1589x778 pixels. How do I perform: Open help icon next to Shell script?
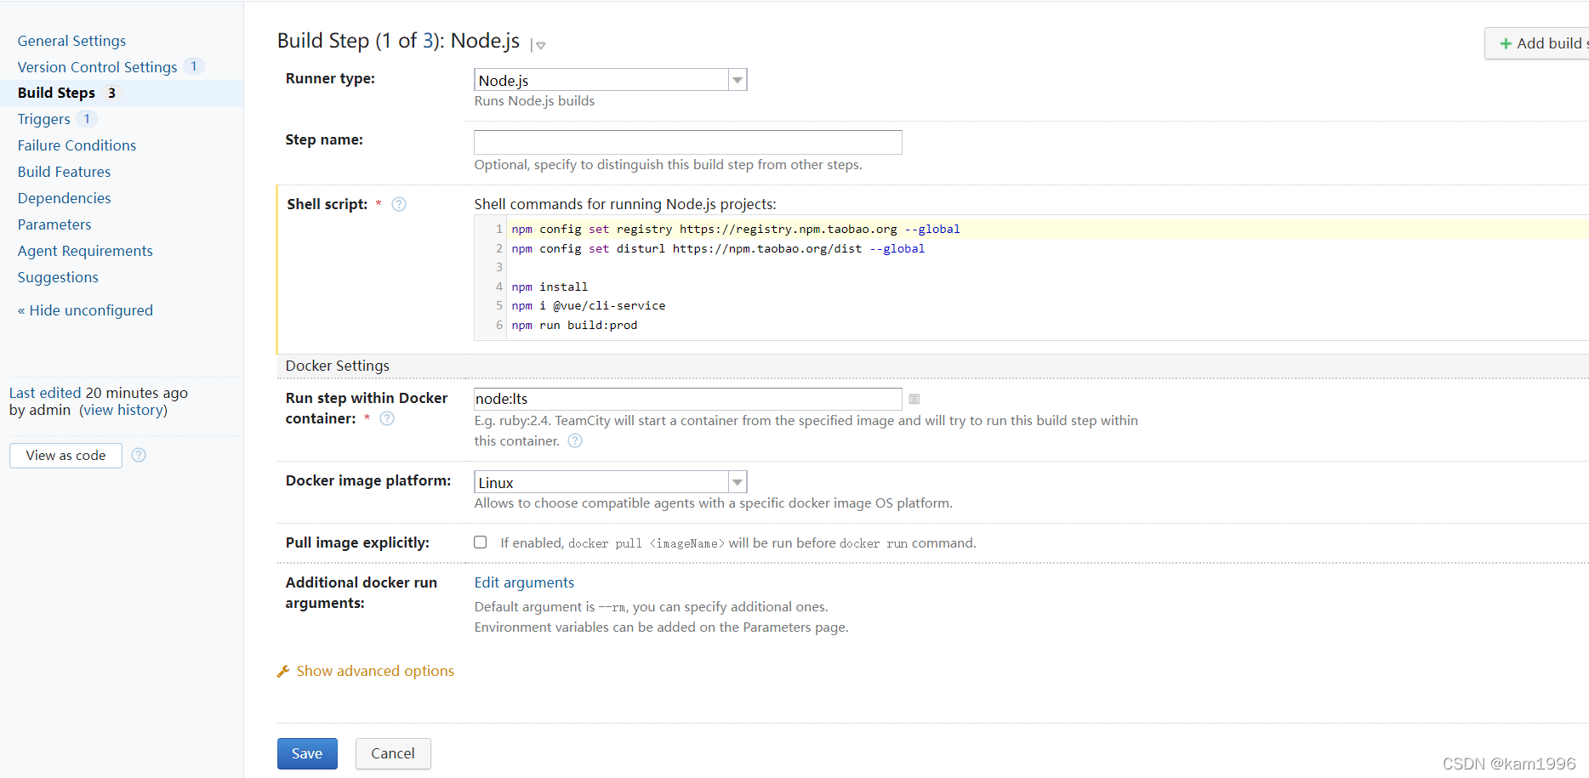(399, 204)
